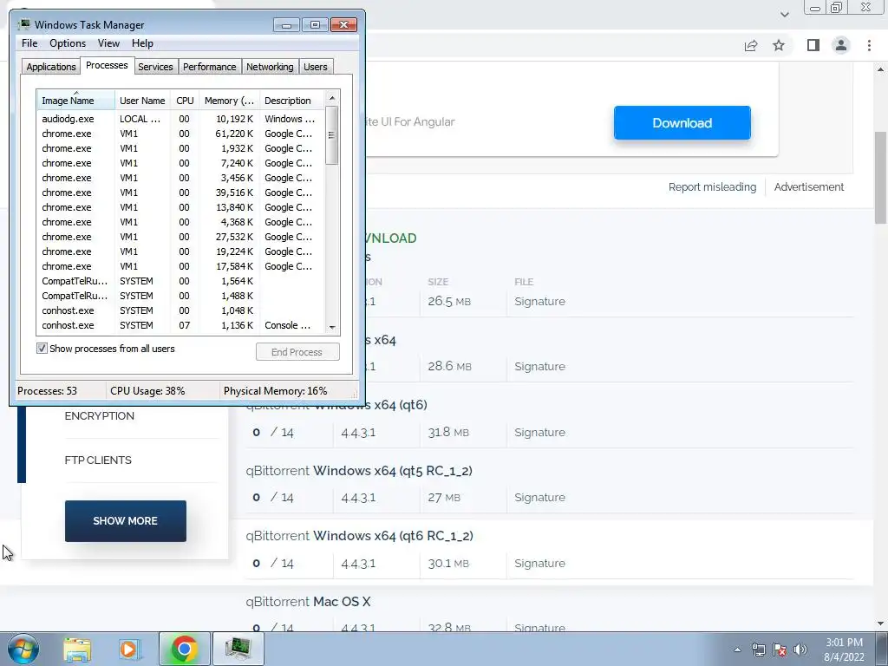Screen dimensions: 888x666
Task: Switch to the Applications tab
Action: pyautogui.click(x=51, y=67)
